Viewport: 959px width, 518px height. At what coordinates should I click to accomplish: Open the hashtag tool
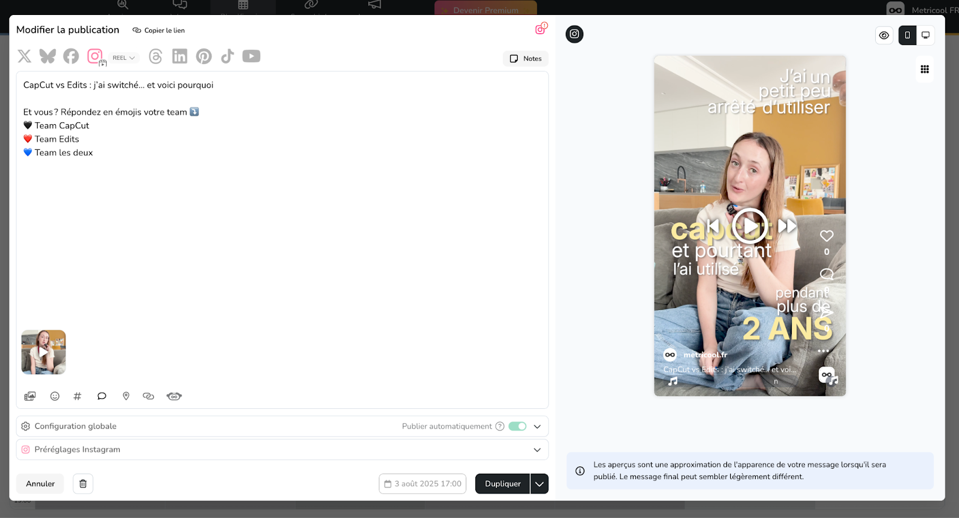tap(77, 396)
